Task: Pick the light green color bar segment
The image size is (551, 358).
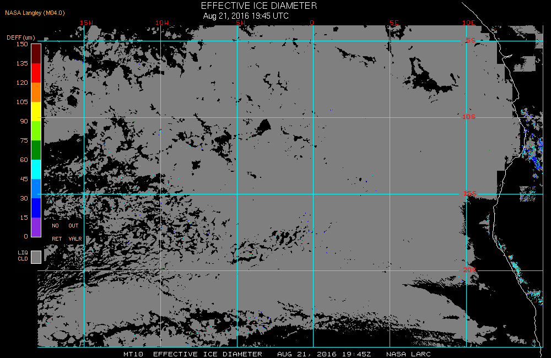Action: [x=36, y=131]
